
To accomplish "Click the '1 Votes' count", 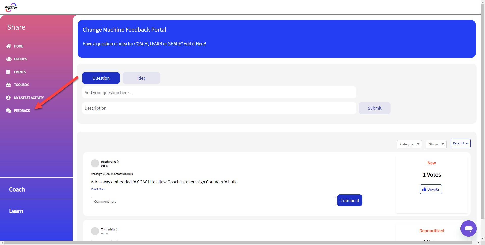I will click(x=432, y=175).
